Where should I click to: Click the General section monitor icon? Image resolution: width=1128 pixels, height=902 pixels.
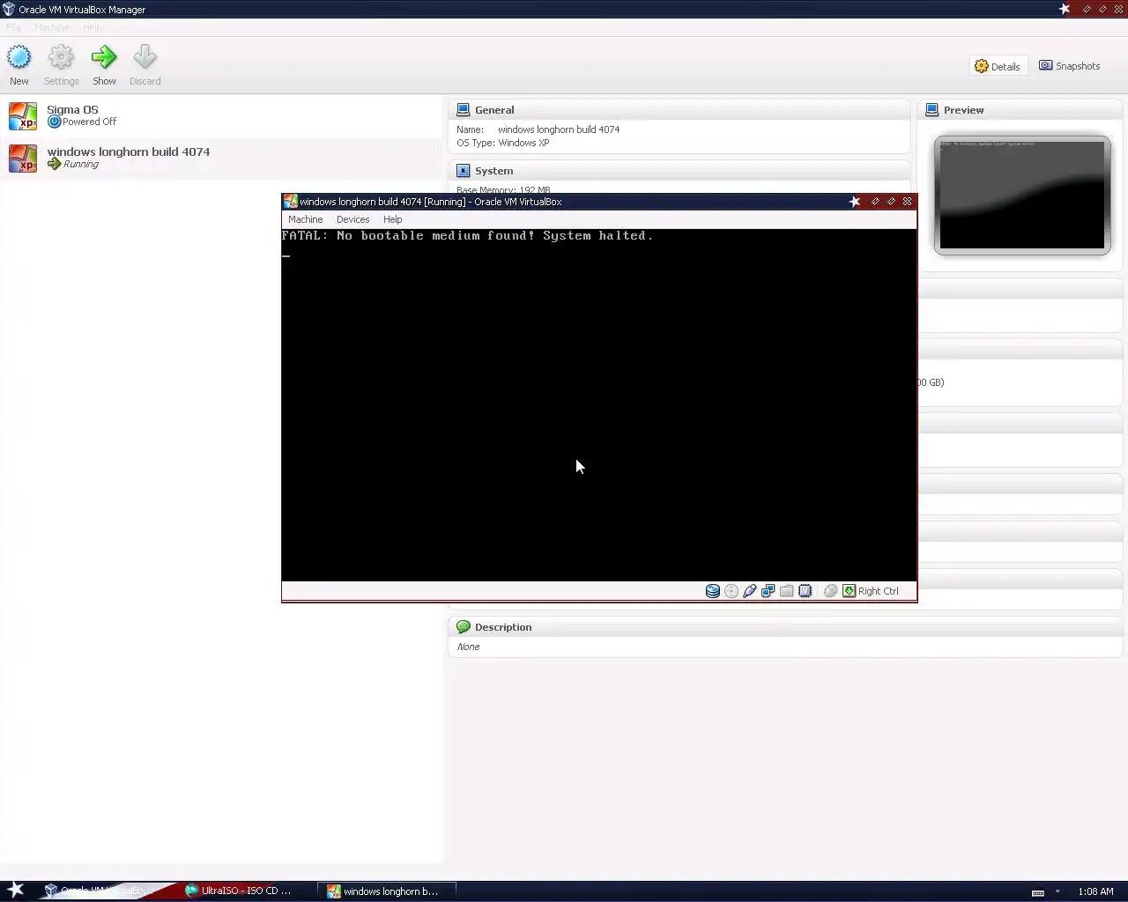click(x=464, y=110)
